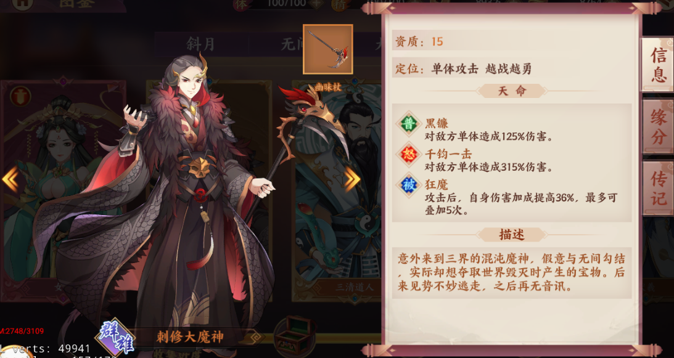Open the treasure chest at the bottom
674x358 pixels.
click(295, 336)
